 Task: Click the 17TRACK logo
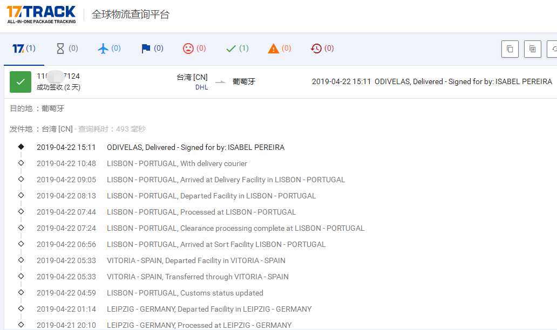coord(41,14)
